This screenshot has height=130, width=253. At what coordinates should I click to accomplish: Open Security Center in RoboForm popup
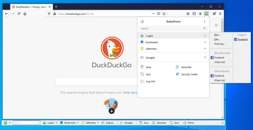tap(187, 74)
